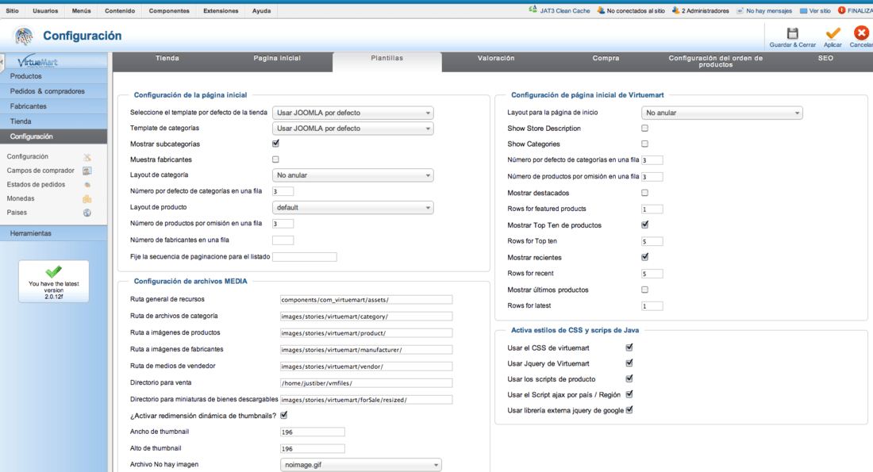The height and width of the screenshot is (472, 873).
Task: Click the green latest version checkmark
Action: coord(53,271)
